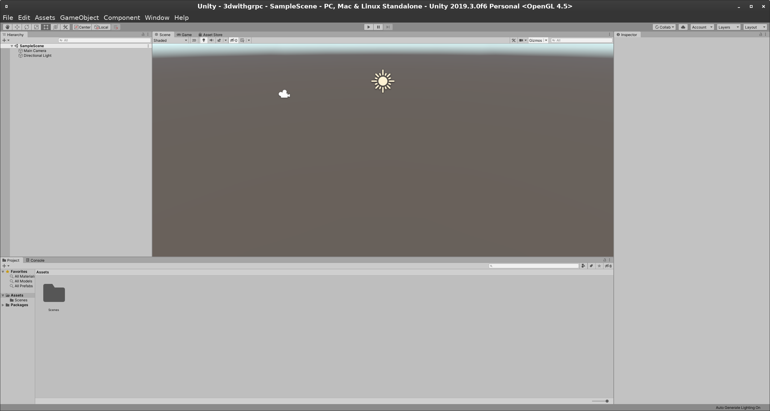
Task: Collapse the SampleScene hierarchy item
Action: [x=12, y=46]
